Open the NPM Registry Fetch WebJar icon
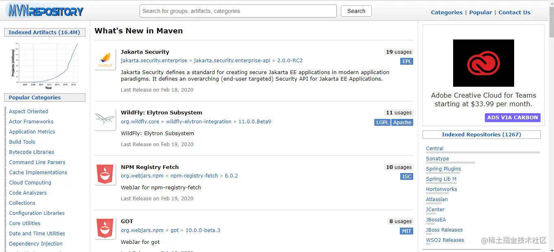Viewport: 554px width, 252px height. coord(105,175)
